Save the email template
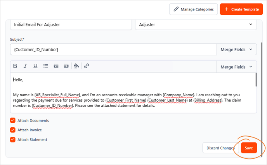Screen dimensions: 267x165 coord(249,148)
